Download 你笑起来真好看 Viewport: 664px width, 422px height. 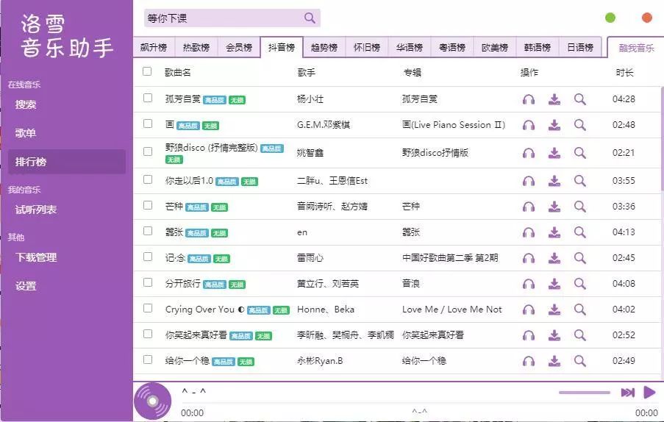pyautogui.click(x=554, y=335)
